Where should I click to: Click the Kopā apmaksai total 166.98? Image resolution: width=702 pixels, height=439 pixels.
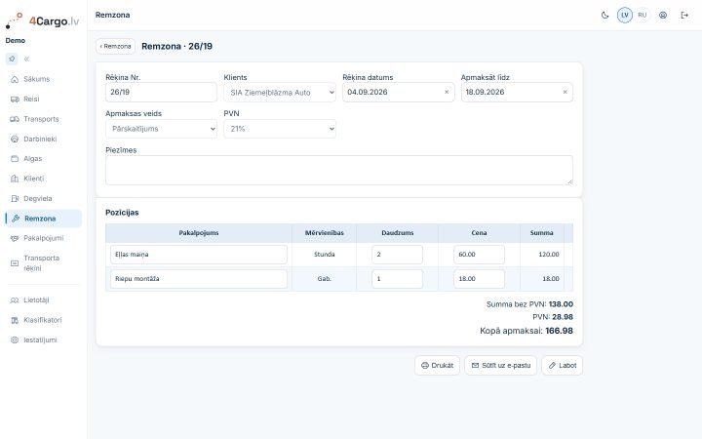click(x=526, y=331)
